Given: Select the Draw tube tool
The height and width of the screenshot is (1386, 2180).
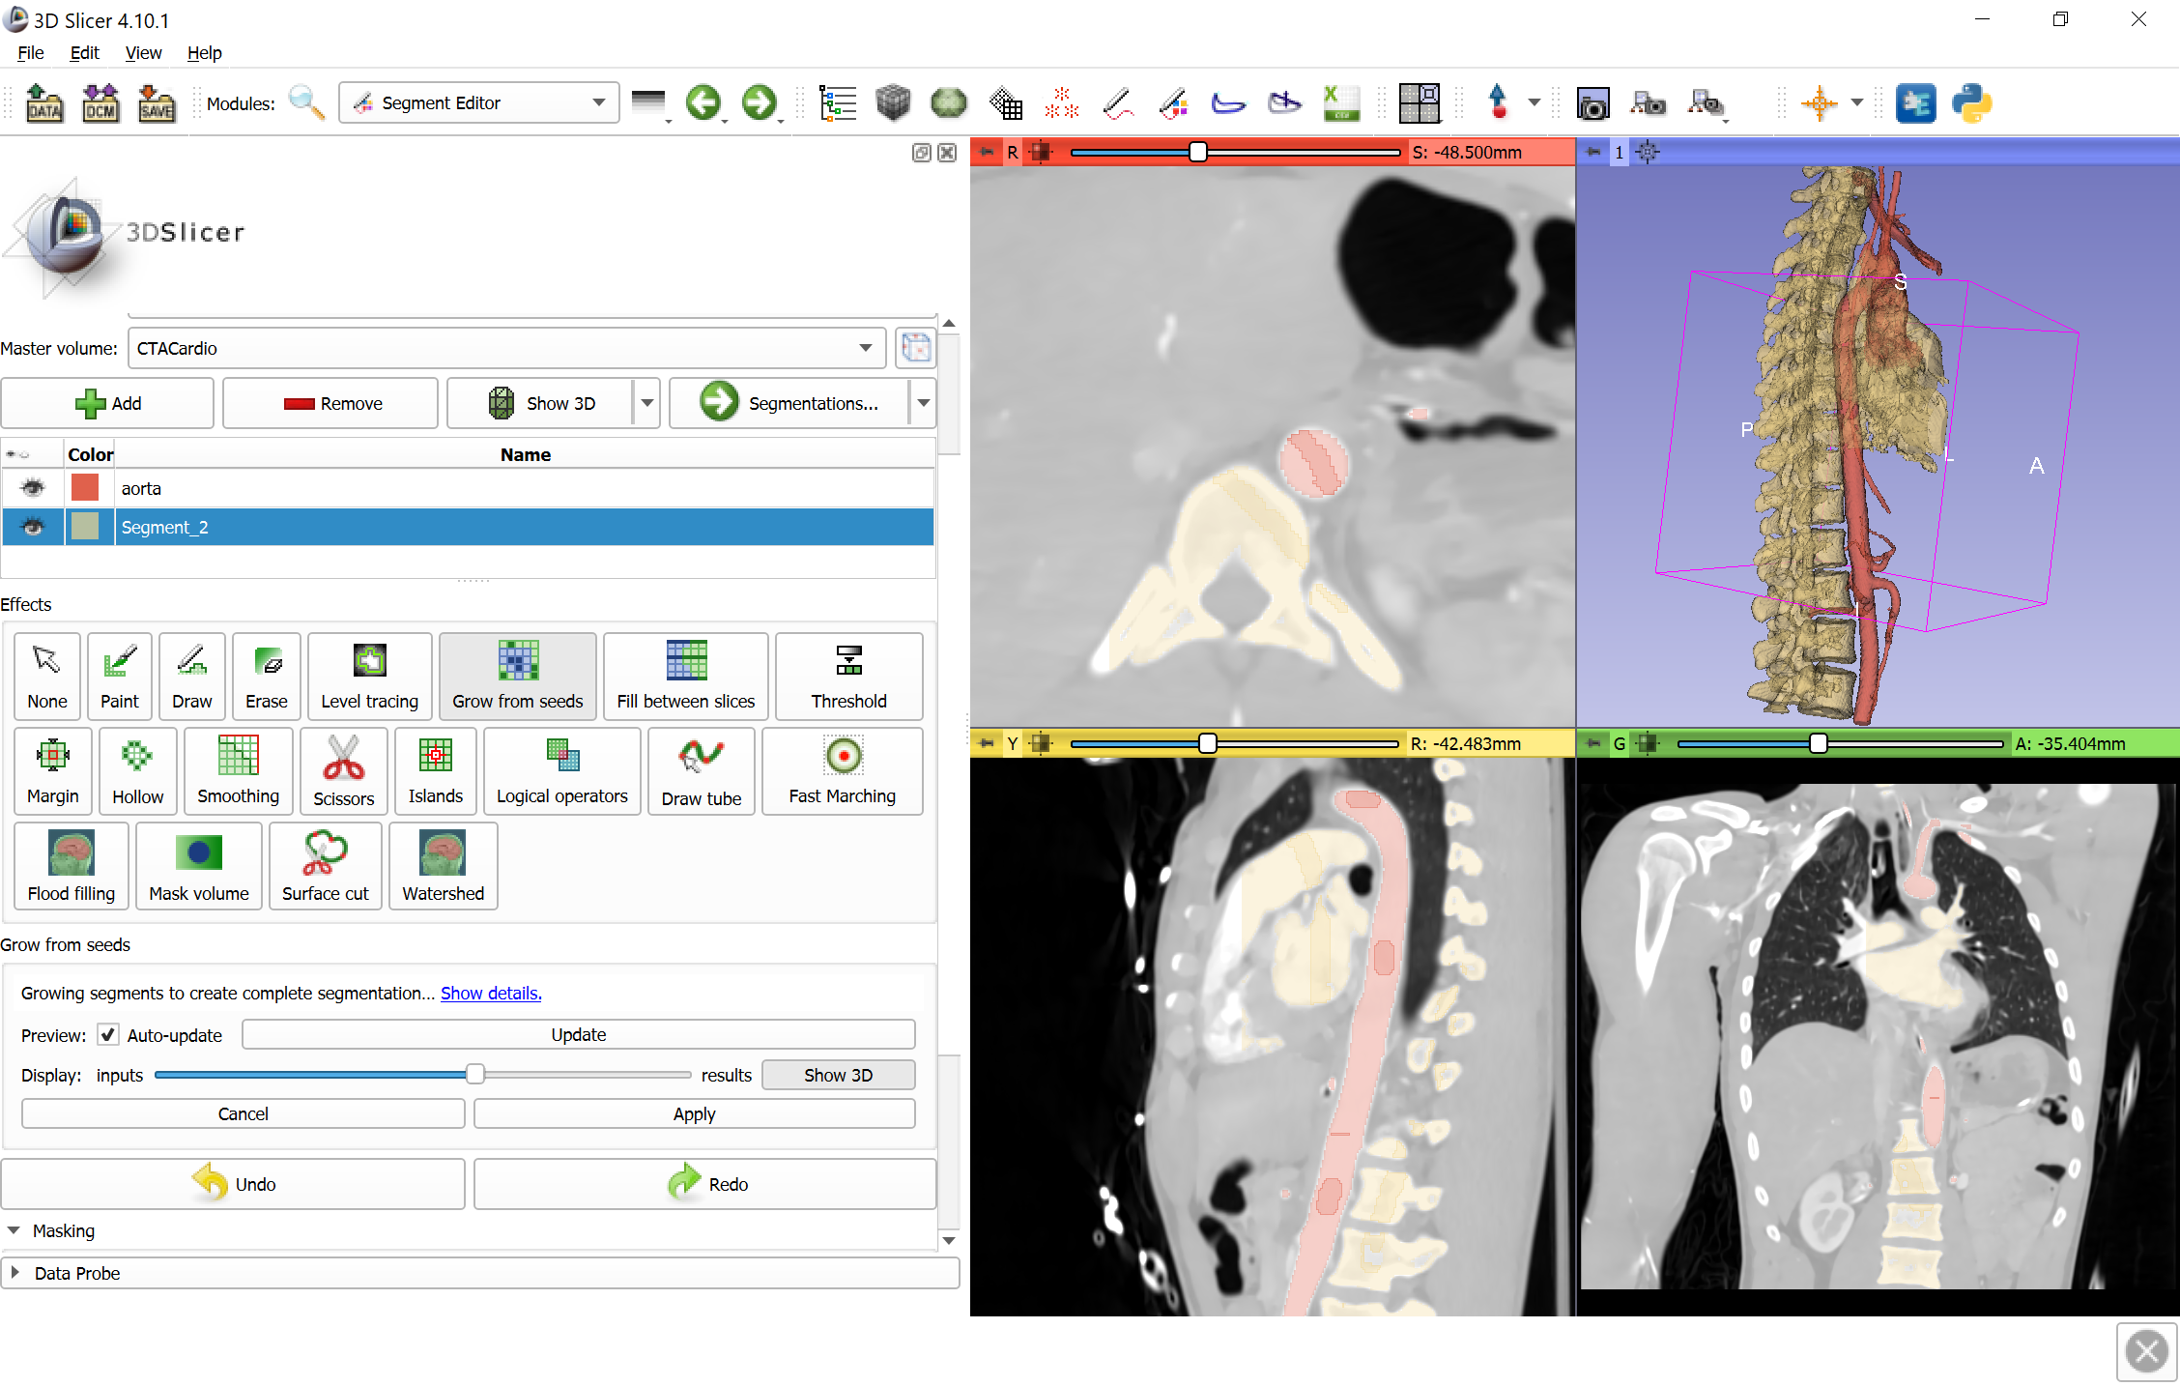Looking at the screenshot, I should (x=699, y=769).
